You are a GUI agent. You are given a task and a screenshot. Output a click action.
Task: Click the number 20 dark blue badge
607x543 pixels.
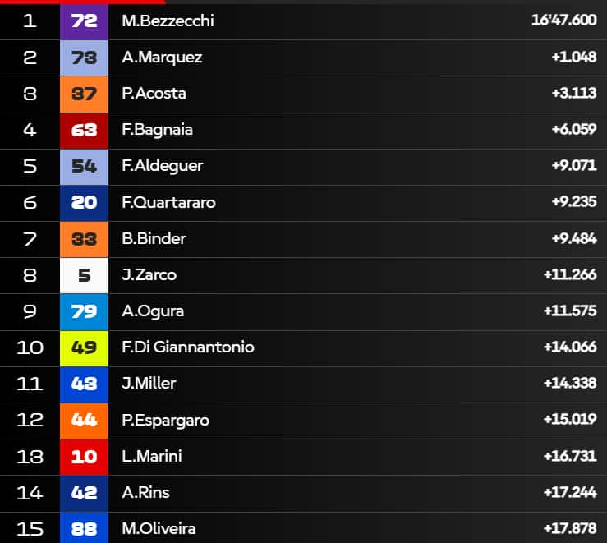84,202
